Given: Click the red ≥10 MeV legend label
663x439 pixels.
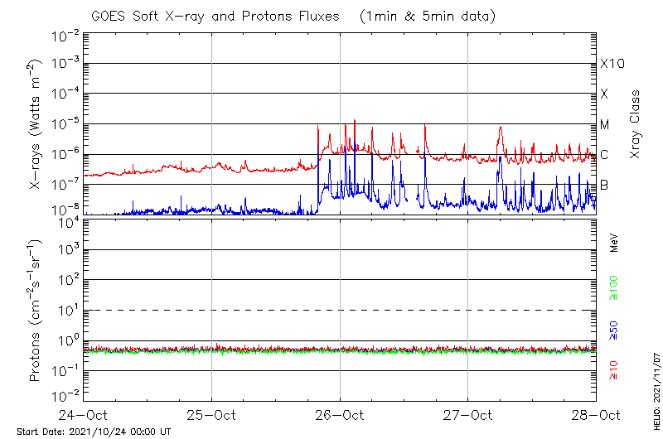Looking at the screenshot, I should coord(615,371).
